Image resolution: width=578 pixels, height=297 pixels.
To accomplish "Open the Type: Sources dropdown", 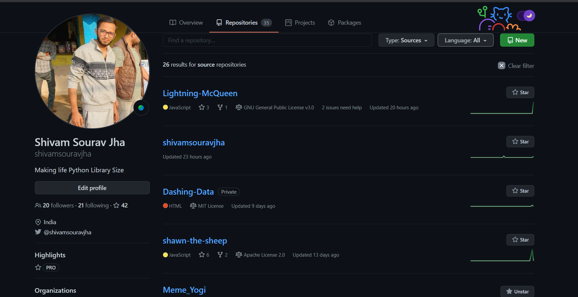I will point(406,40).
